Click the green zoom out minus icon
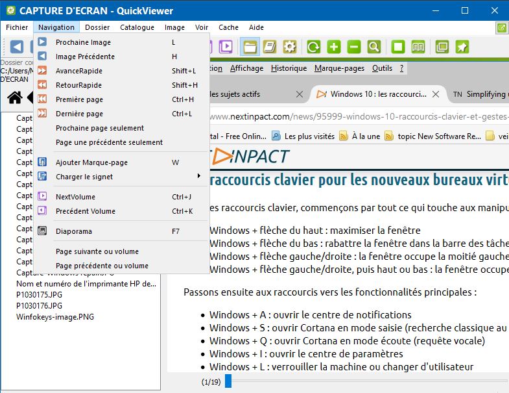 point(354,47)
